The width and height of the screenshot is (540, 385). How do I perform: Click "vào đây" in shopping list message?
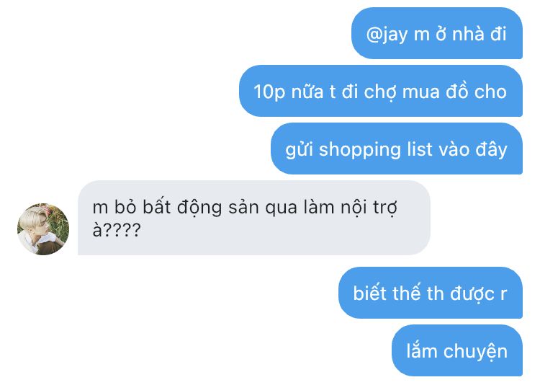tap(472, 150)
